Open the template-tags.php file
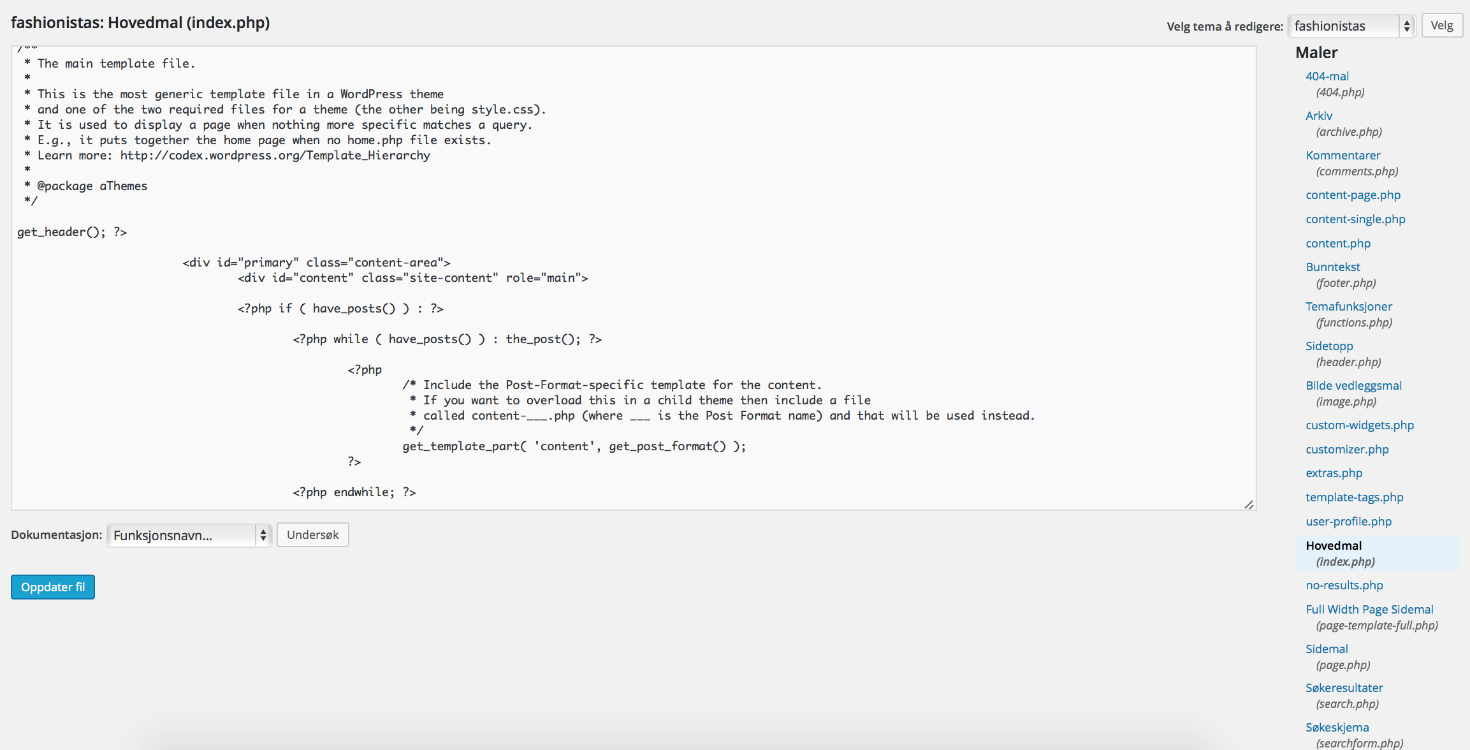 1355,497
